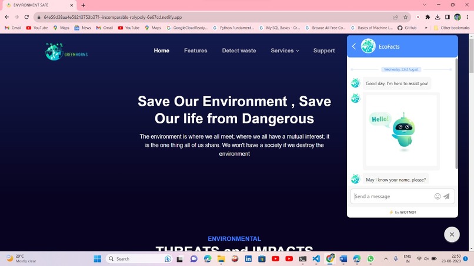Open Basics of Machine L... bookmark
This screenshot has width=474, height=266.
[x=372, y=28]
